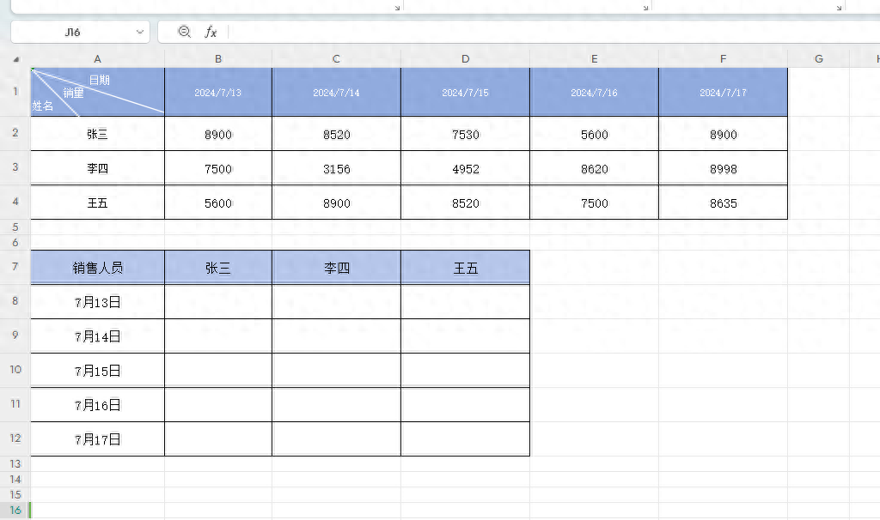Click the cell with value 4952

click(465, 168)
